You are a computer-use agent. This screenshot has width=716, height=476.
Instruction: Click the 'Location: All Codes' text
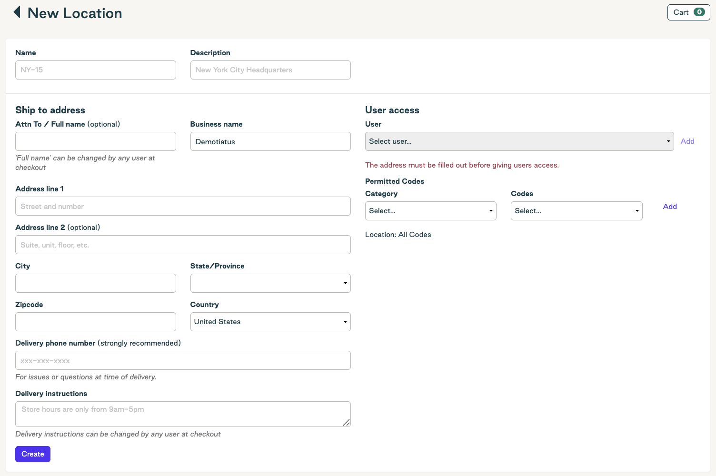[x=398, y=235]
